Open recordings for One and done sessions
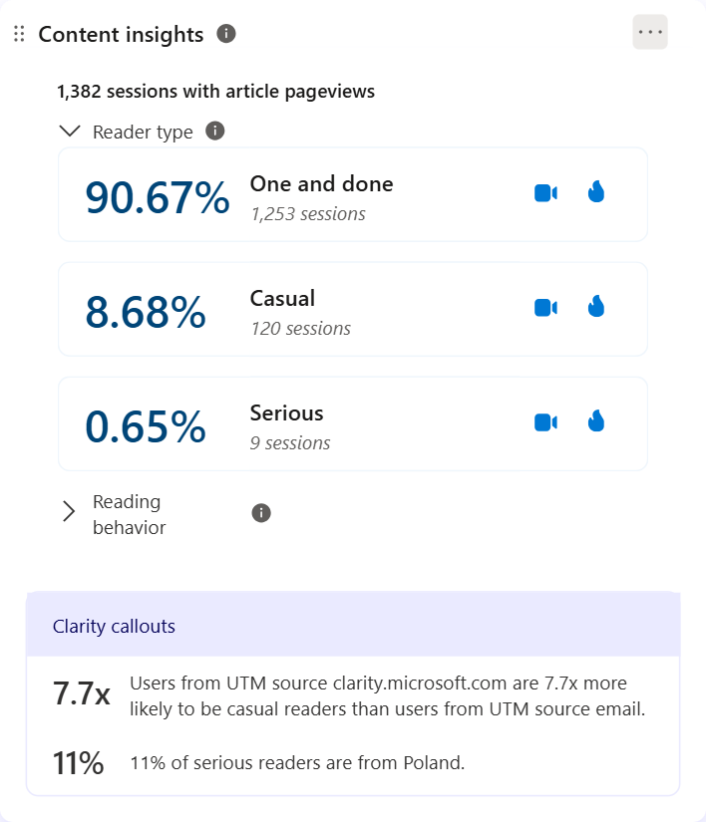 pos(545,193)
